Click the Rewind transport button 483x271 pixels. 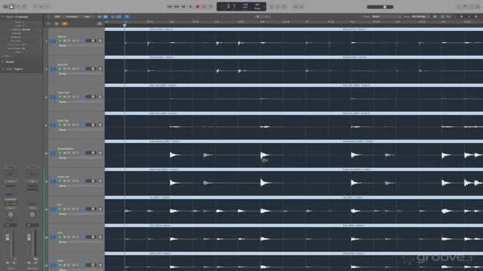click(x=169, y=7)
